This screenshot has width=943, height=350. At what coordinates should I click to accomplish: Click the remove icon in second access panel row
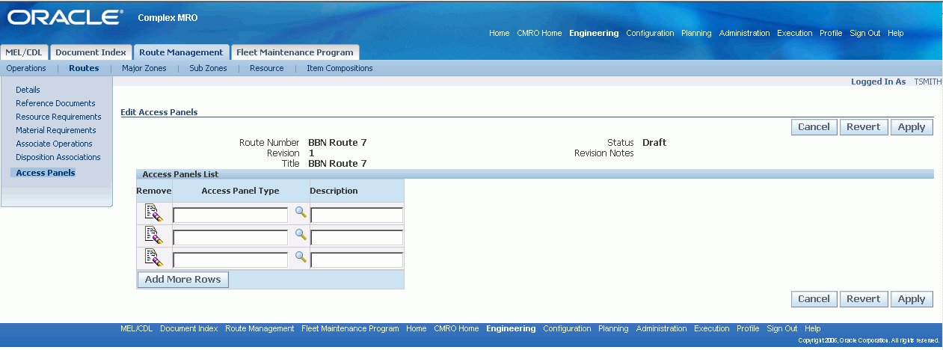coord(153,236)
